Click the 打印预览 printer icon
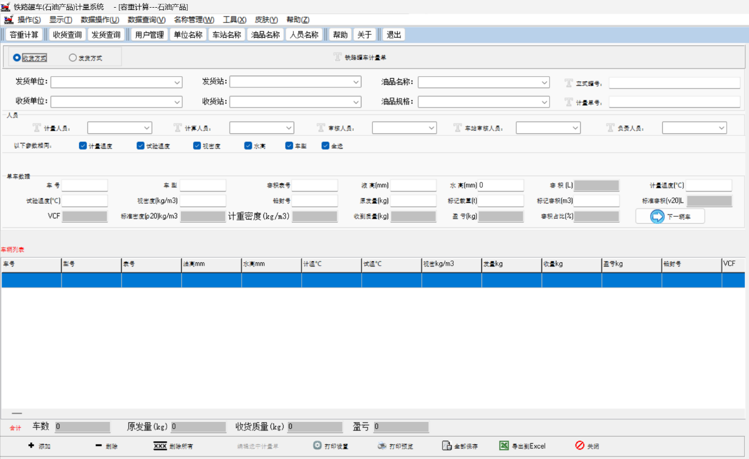Viewport: 749px width, 459px height. pos(382,446)
